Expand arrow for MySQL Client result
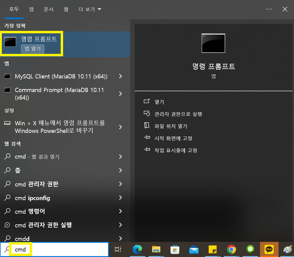294x257 pixels. 120,76
